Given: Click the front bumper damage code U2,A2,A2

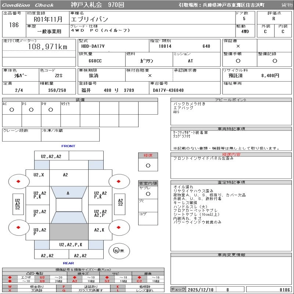Looking at the screenshot, I should point(51,157).
